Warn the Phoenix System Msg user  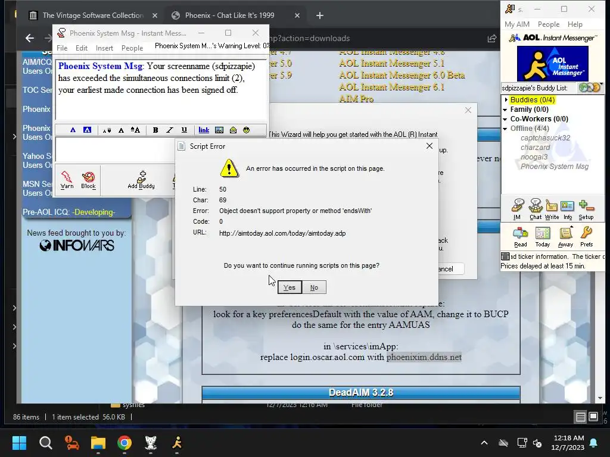click(67, 180)
